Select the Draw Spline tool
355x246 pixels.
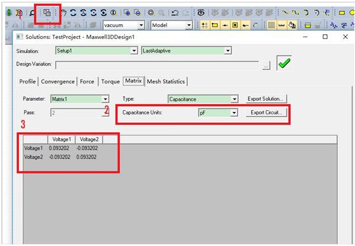pos(295,12)
